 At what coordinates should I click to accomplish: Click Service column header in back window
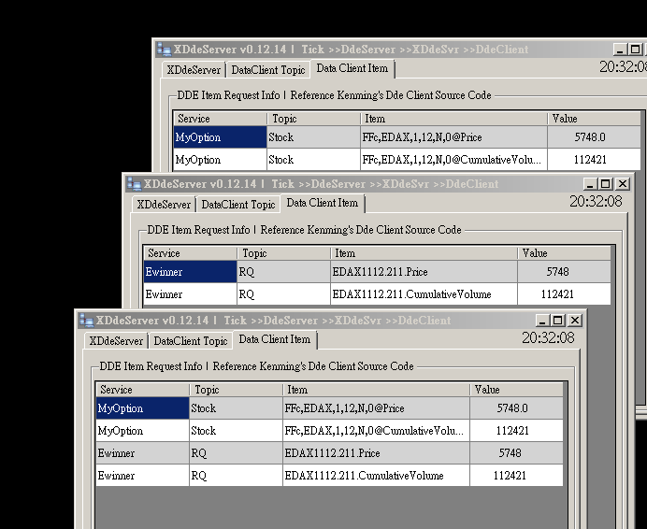click(221, 119)
